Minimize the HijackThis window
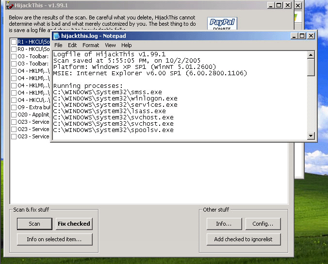Viewport: 328px width, 264px height. (x=271, y=5)
